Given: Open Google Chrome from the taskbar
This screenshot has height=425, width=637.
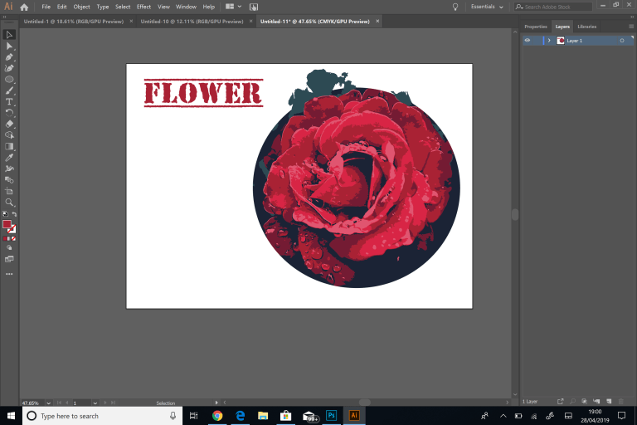Looking at the screenshot, I should [x=217, y=416].
